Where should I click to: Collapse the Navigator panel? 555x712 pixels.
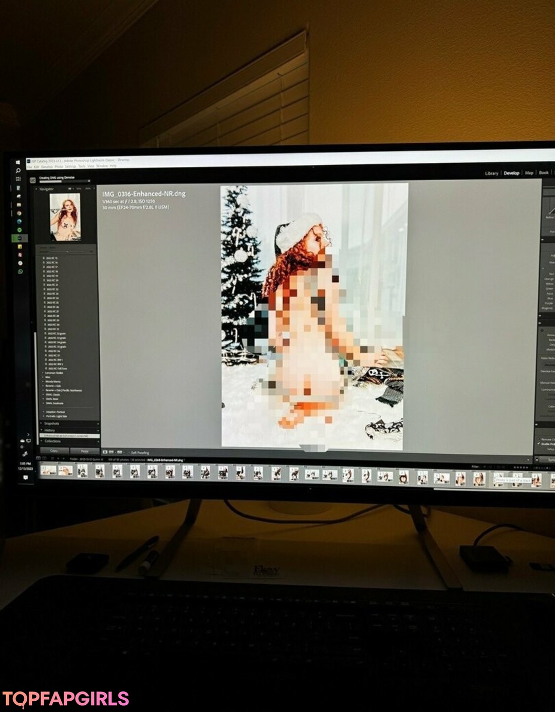click(36, 189)
